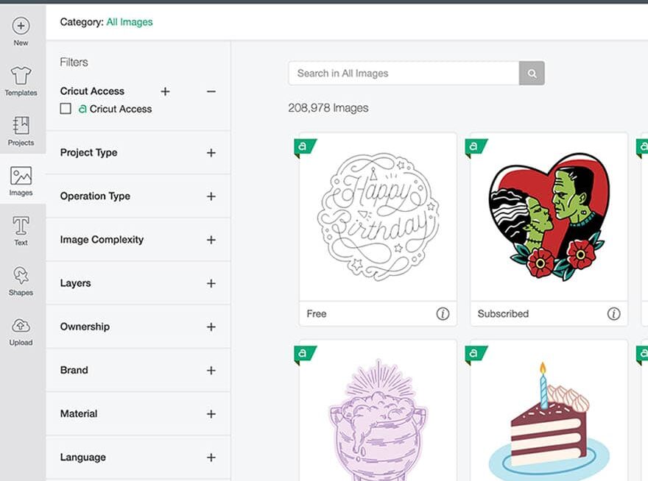Click the All Images category link
The width and height of the screenshot is (648, 481).
click(x=130, y=22)
